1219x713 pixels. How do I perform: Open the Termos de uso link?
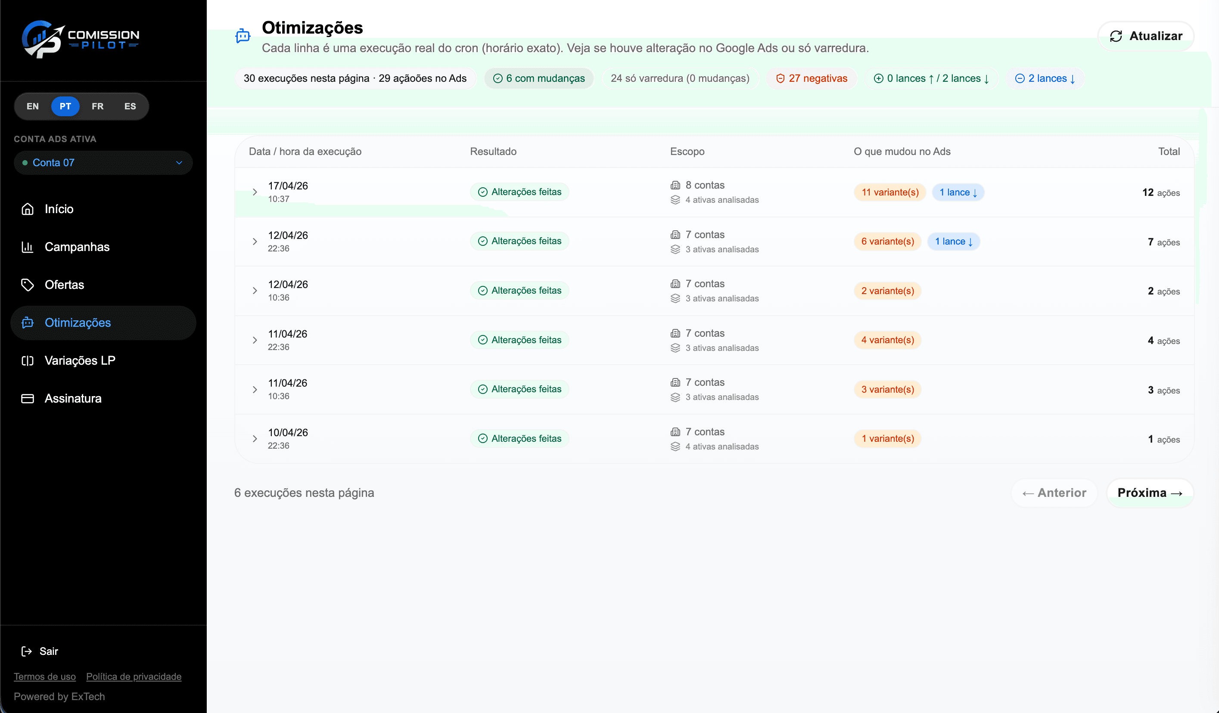pos(44,676)
